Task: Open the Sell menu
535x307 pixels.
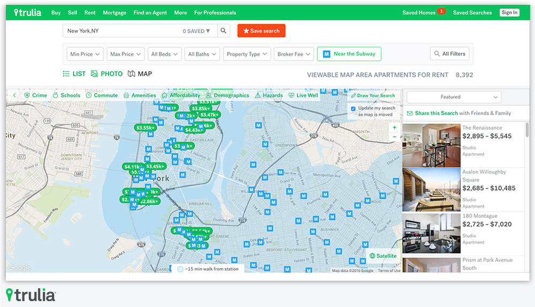Action: (x=72, y=13)
